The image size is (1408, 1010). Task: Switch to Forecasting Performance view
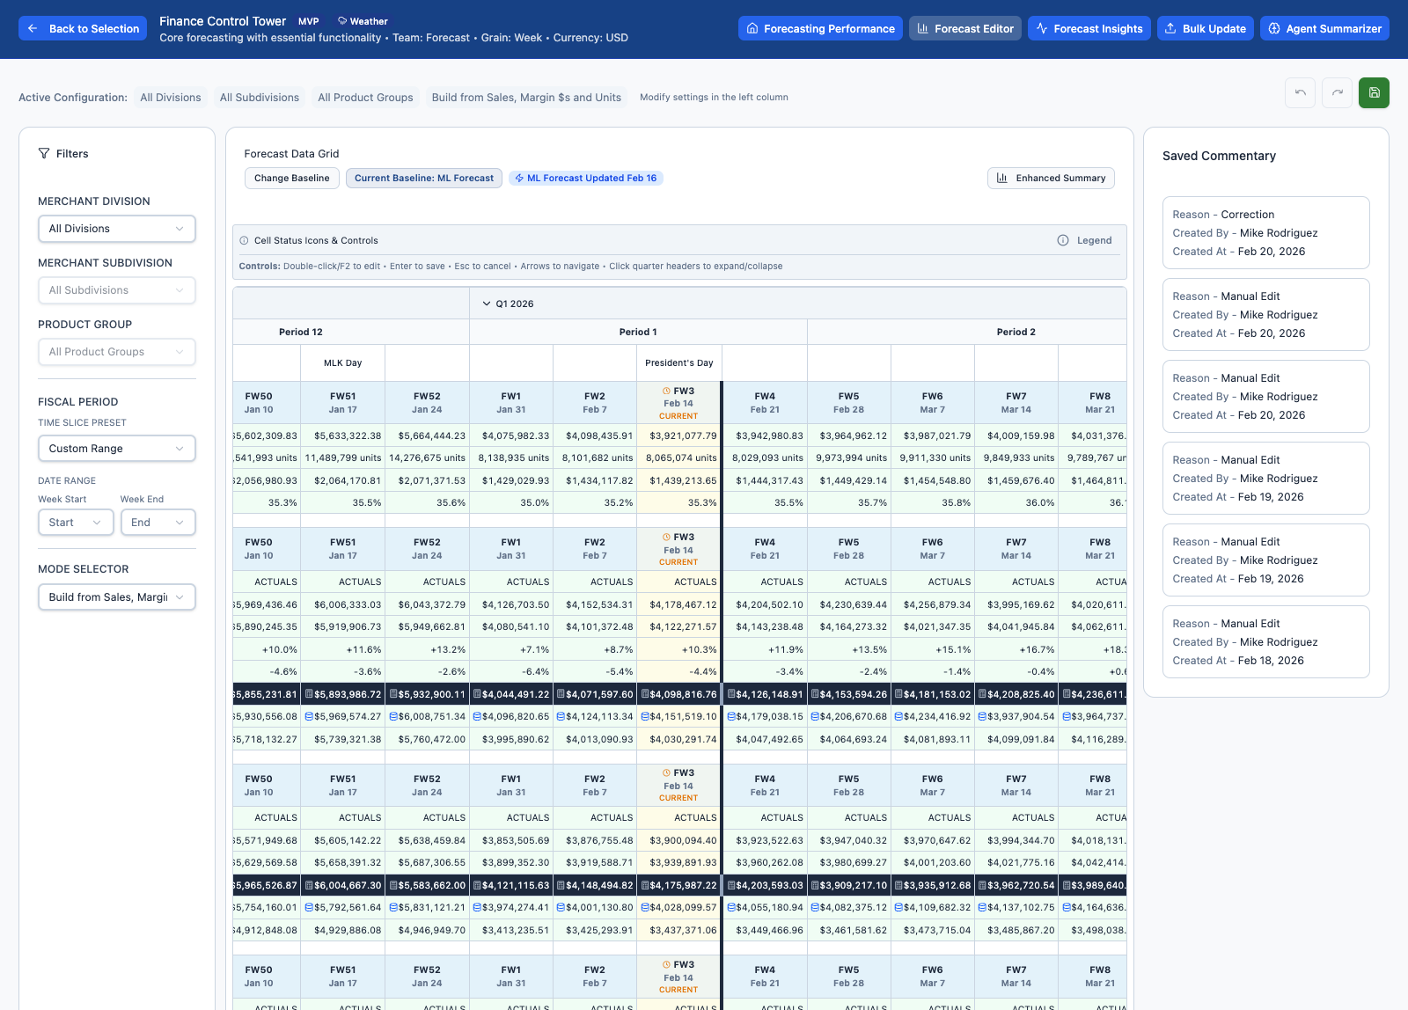click(819, 27)
